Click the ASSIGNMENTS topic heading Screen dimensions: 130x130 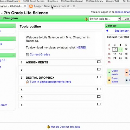(37, 62)
